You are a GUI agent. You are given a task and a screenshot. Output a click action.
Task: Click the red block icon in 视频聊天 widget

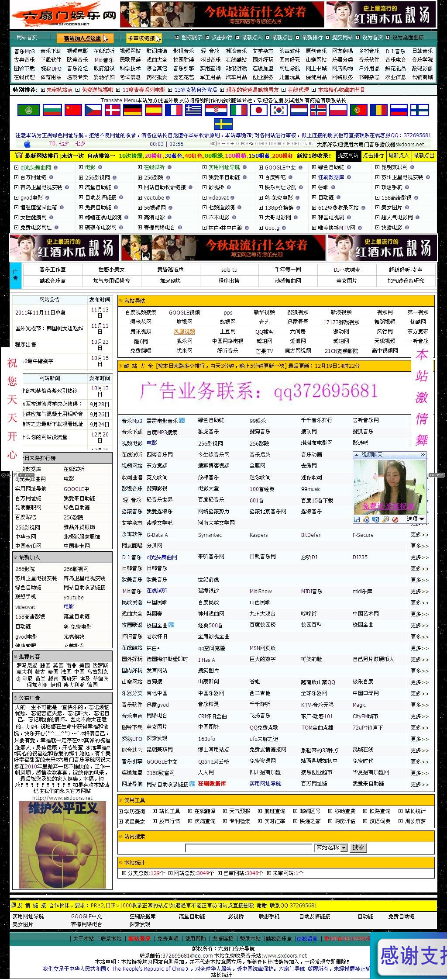click(395, 519)
